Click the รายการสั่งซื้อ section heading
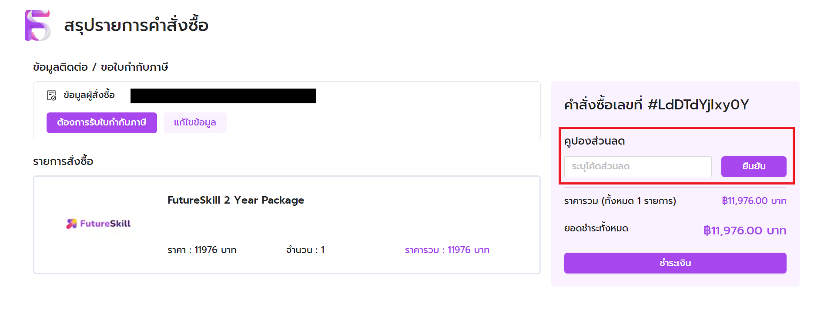The width and height of the screenshot is (834, 313). click(x=63, y=161)
